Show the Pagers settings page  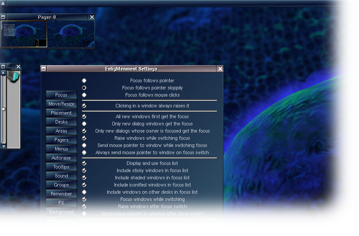coord(61,140)
